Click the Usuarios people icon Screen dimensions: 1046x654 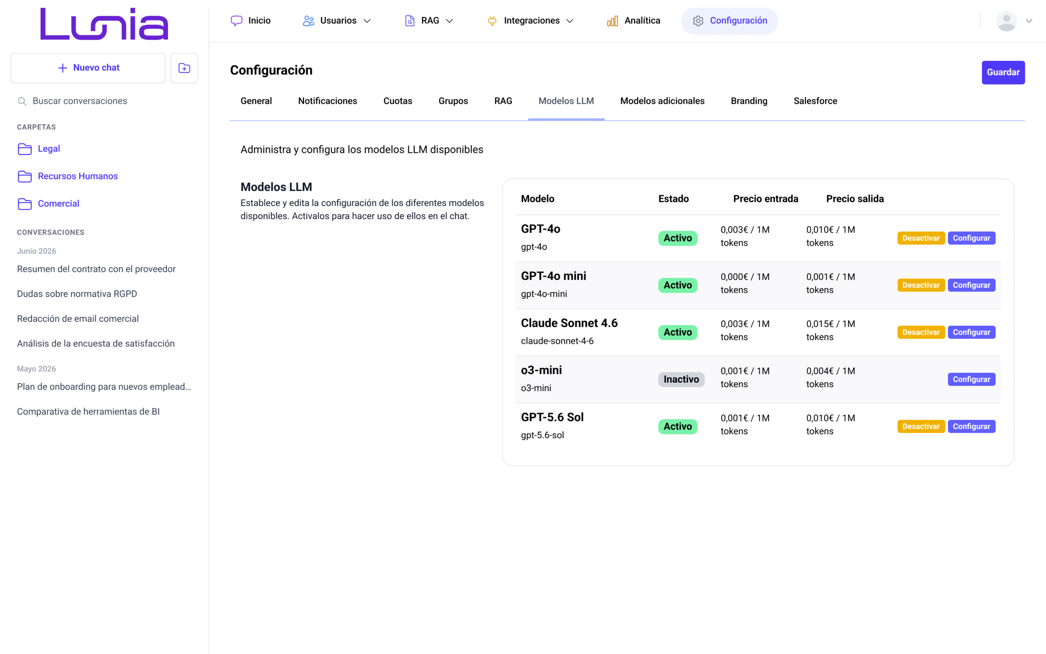click(308, 21)
